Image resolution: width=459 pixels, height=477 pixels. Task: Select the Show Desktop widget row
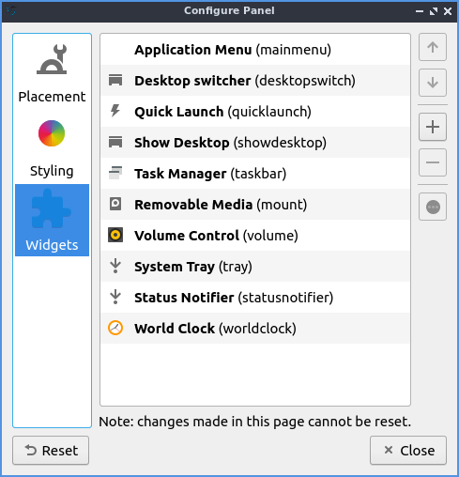coord(255,143)
